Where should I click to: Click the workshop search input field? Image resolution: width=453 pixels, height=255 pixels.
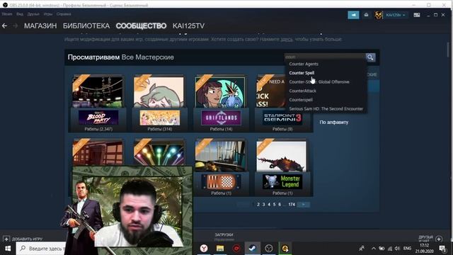coord(325,57)
